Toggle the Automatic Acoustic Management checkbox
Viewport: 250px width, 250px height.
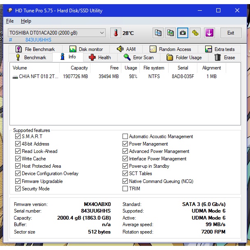tap(125, 137)
